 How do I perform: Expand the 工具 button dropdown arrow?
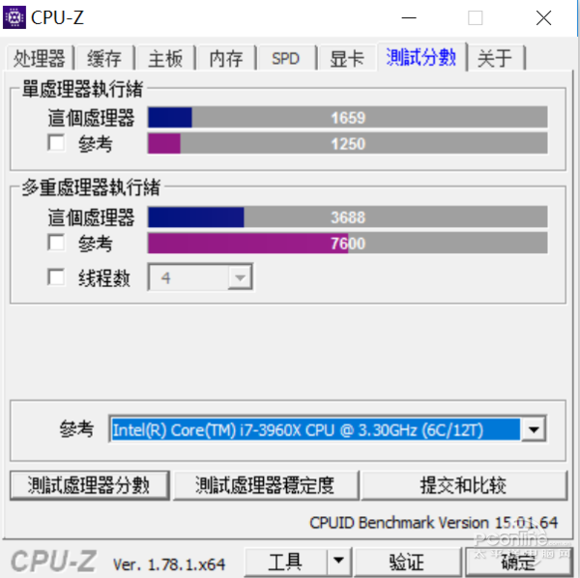click(339, 562)
